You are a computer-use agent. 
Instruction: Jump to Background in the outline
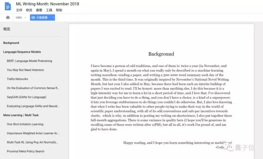pyautogui.click(x=11, y=43)
